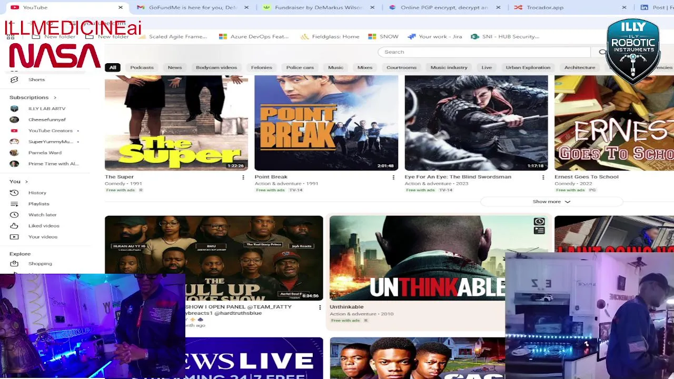Screen dimensions: 674x379
Task: Open options for Pull Up Joke Show video
Action: coord(319,307)
